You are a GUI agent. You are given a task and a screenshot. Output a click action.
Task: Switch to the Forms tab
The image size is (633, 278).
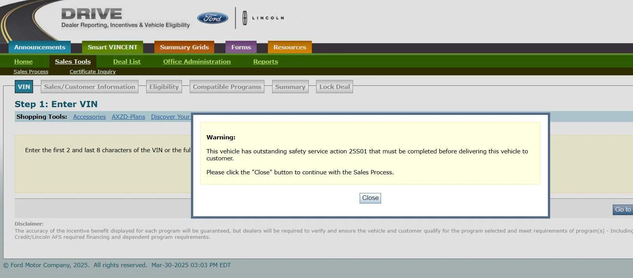point(241,47)
